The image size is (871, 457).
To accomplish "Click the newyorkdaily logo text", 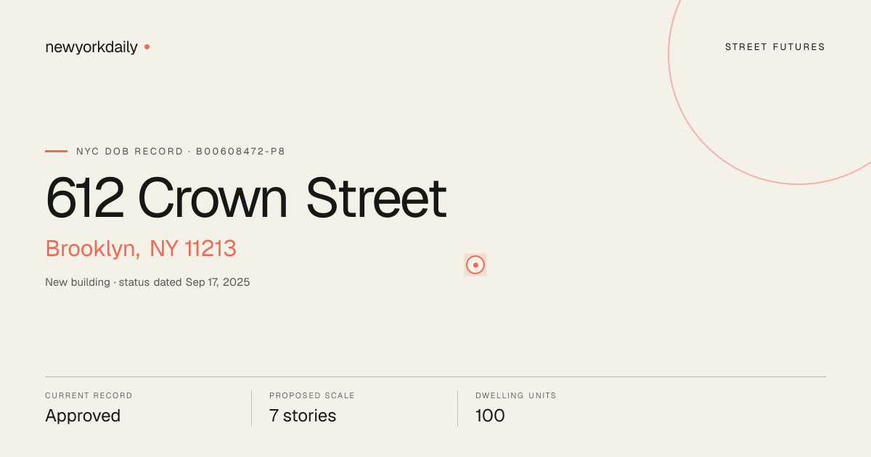I will pos(91,47).
